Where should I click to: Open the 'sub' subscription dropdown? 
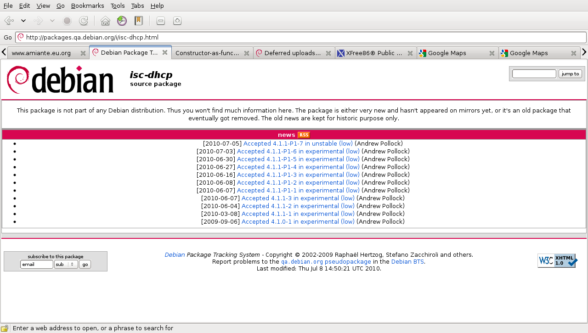click(x=66, y=265)
